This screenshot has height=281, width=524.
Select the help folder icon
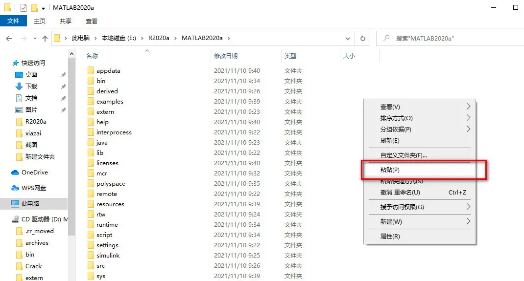pos(91,122)
